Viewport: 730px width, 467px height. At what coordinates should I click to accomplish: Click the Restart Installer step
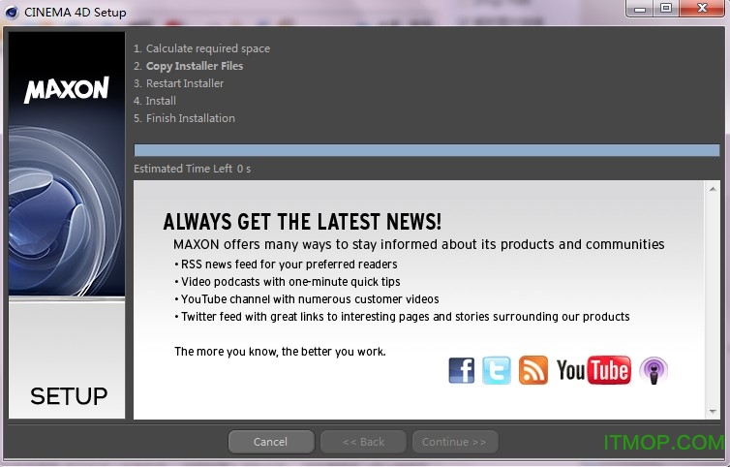[184, 83]
